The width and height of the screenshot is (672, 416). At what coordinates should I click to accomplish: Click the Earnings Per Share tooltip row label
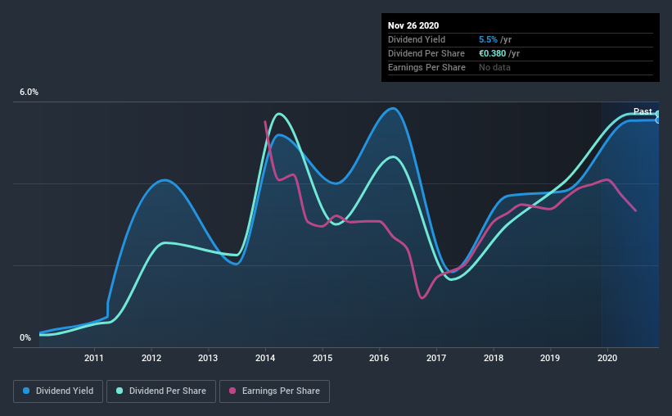[426, 67]
